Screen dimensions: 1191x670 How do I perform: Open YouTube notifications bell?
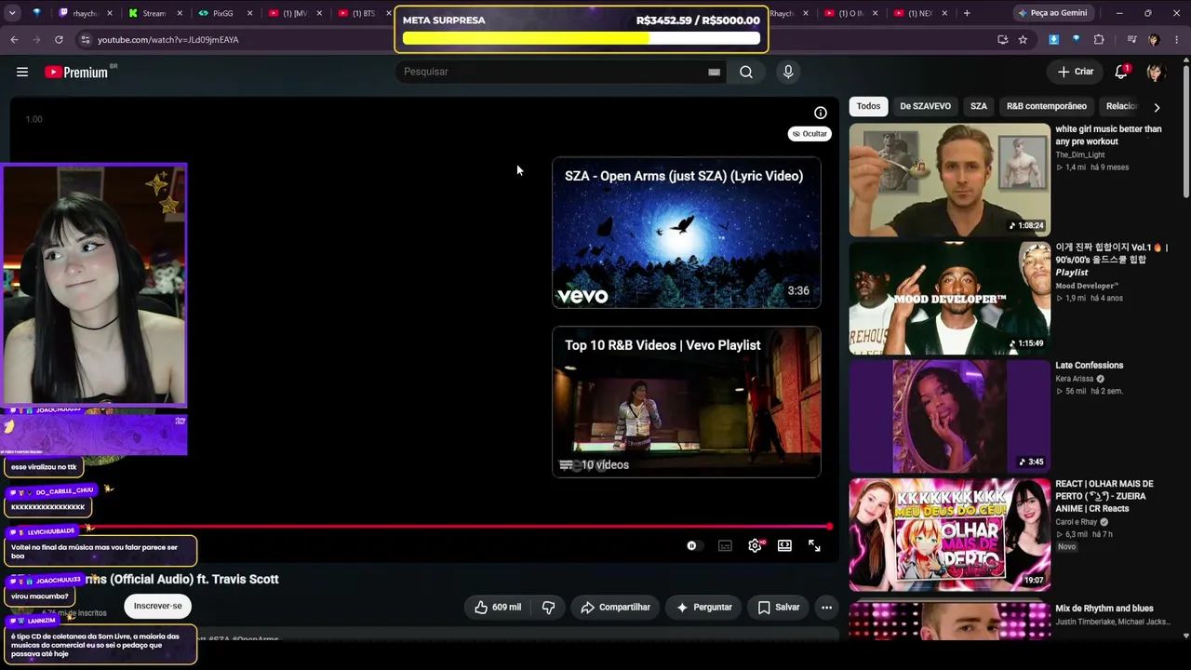(x=1121, y=72)
